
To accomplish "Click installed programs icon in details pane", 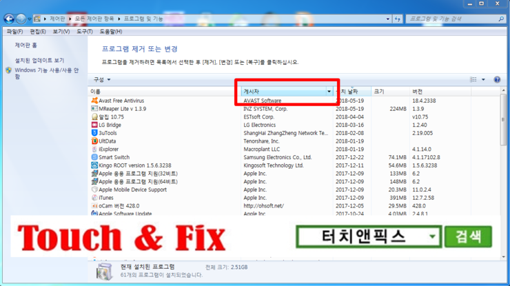I will pyautogui.click(x=104, y=271).
